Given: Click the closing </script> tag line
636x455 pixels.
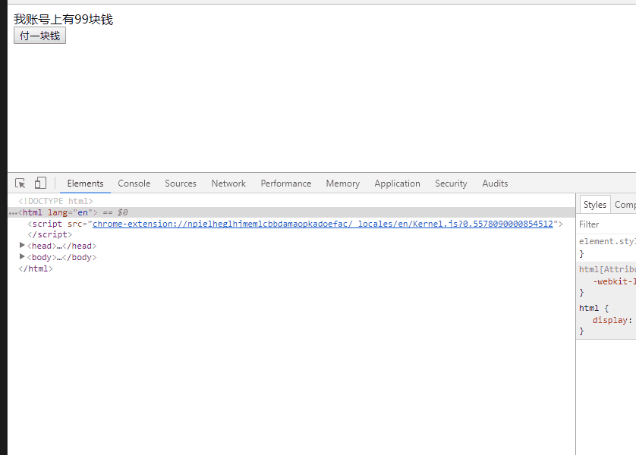Looking at the screenshot, I should click(49, 234).
